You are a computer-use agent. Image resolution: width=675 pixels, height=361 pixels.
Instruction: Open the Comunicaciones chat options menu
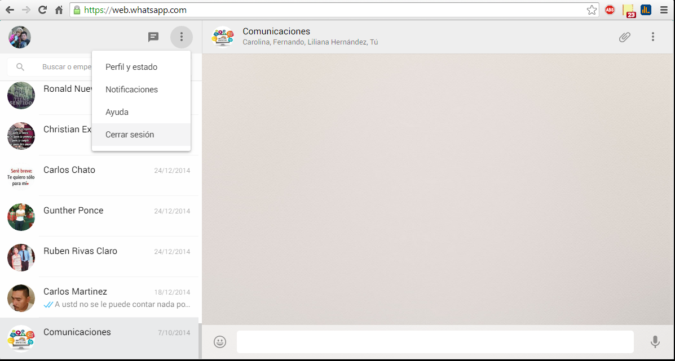(652, 37)
